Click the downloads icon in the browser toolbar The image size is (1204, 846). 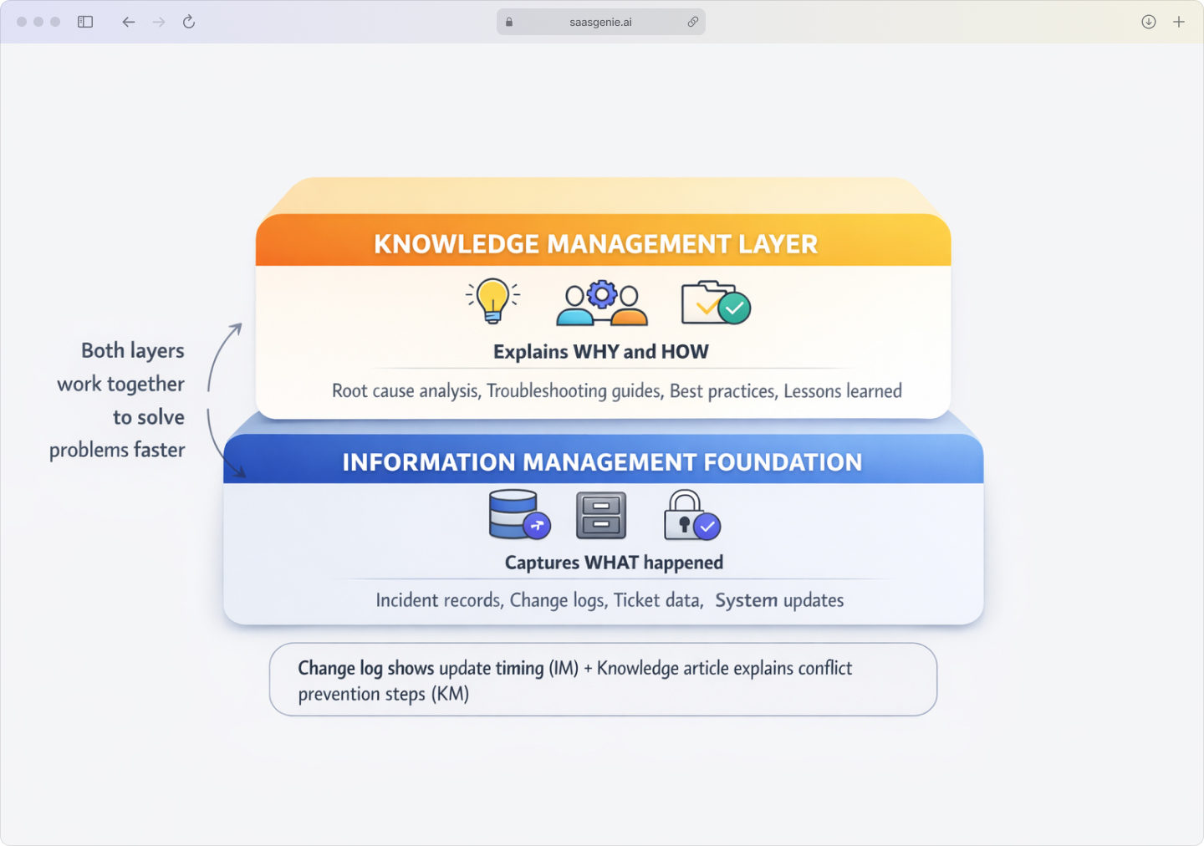click(1148, 22)
